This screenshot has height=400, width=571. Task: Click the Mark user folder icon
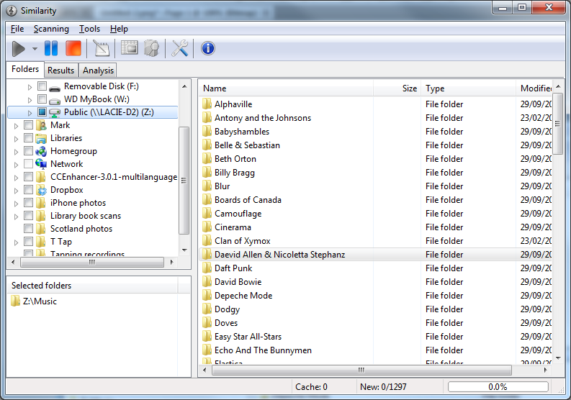pyautogui.click(x=41, y=125)
